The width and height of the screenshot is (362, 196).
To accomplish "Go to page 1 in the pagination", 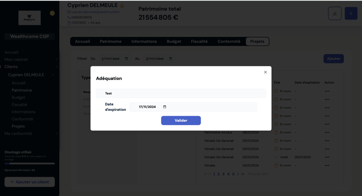I will [x=214, y=174].
